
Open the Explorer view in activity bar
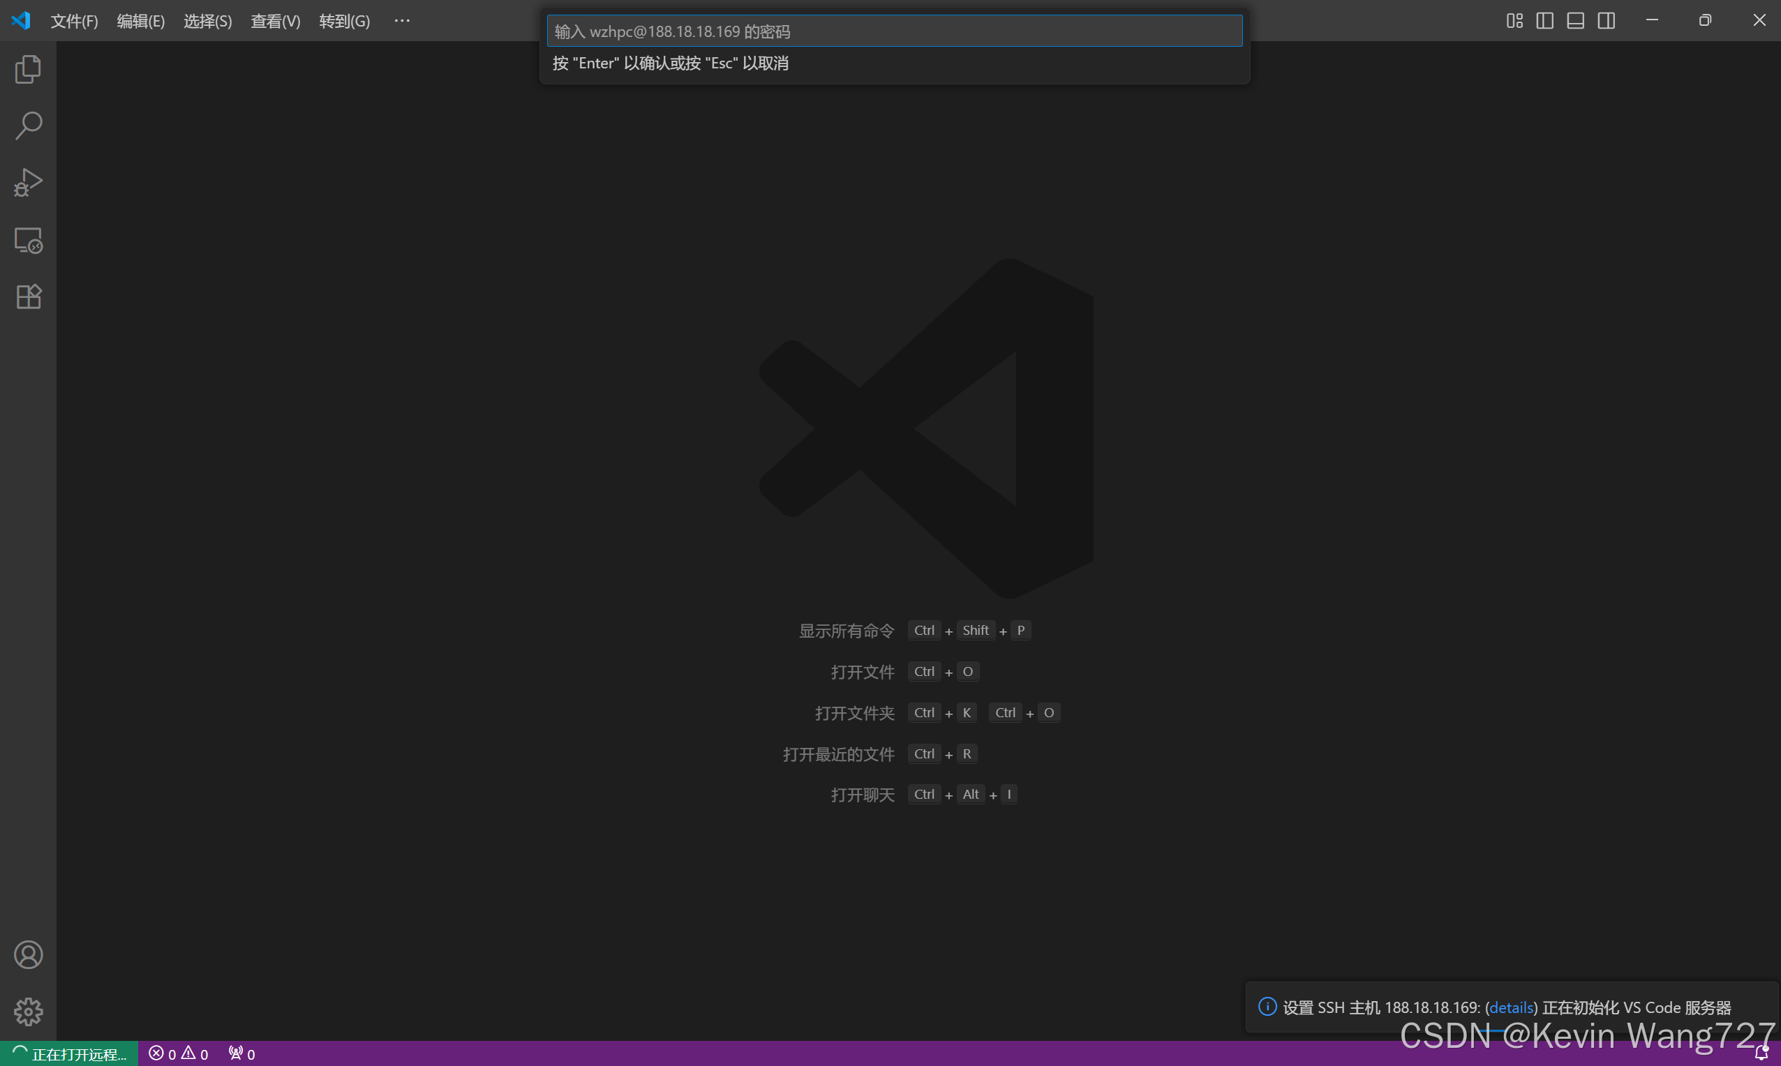[x=28, y=69]
